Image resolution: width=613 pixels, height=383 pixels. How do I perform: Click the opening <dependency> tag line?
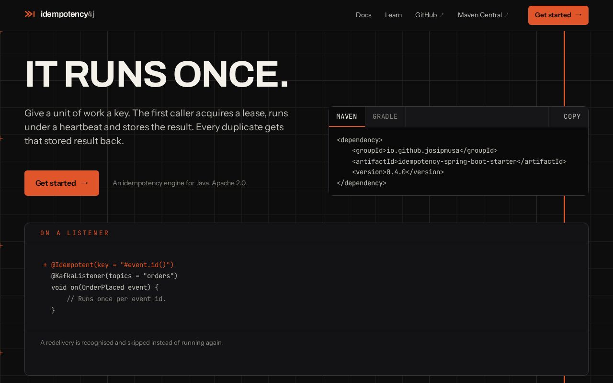click(360, 140)
